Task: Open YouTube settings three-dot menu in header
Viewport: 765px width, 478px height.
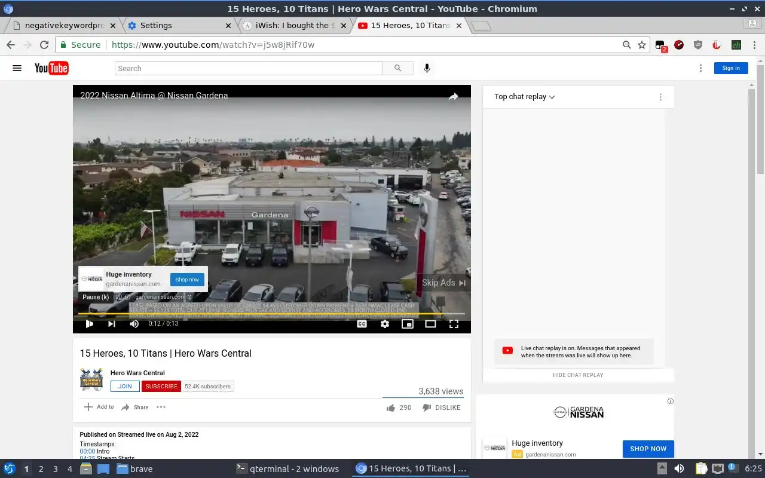Action: (x=700, y=68)
